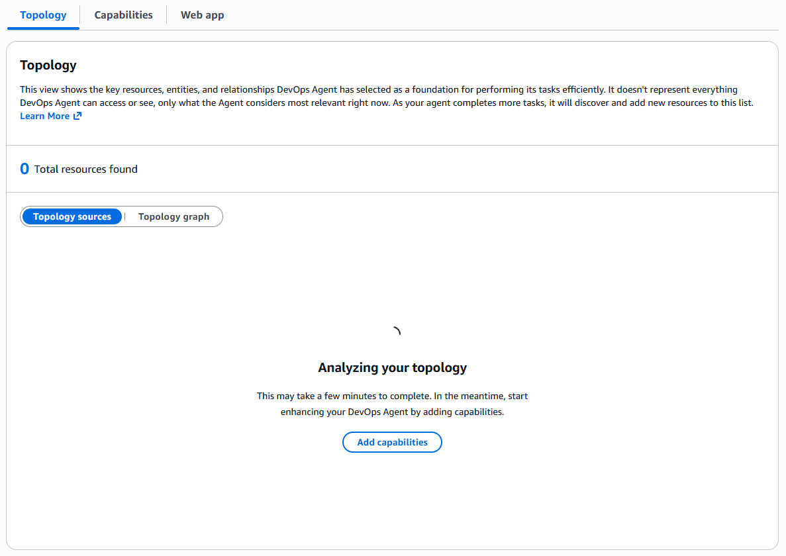
Task: Click the separator between Capabilities and Web app tabs
Action: [x=166, y=15]
